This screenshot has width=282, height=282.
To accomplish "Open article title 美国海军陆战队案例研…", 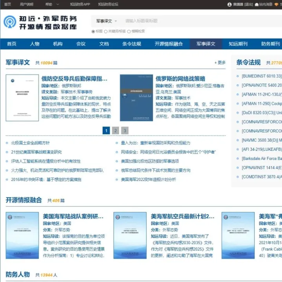I will (73, 216).
